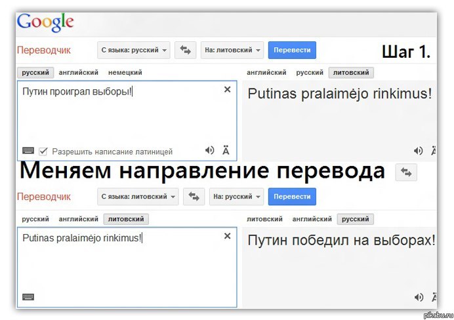This screenshot has width=454, height=320.
Task: Select 'литовский' target tab in lower translator
Action: tap(264, 219)
